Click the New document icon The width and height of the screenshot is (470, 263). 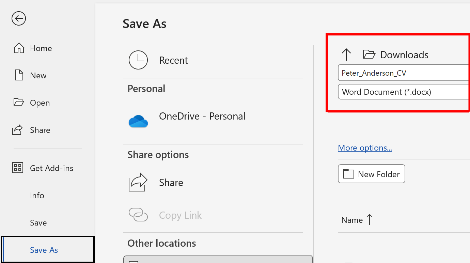(19, 75)
